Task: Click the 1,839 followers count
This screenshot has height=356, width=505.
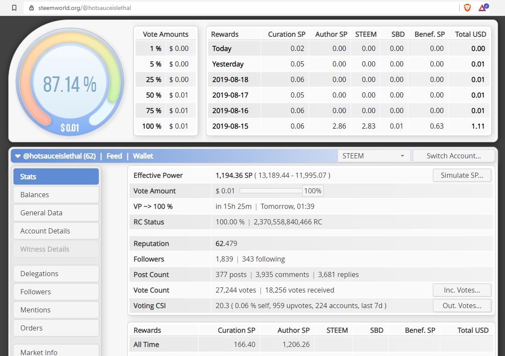Action: coord(224,259)
